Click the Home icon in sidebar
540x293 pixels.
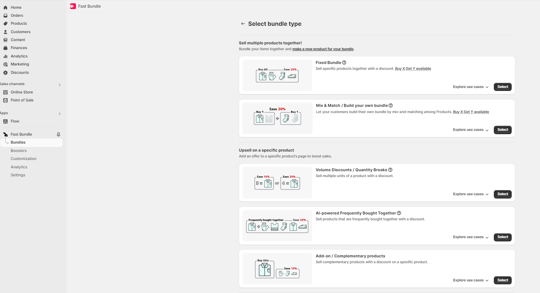click(x=5, y=8)
